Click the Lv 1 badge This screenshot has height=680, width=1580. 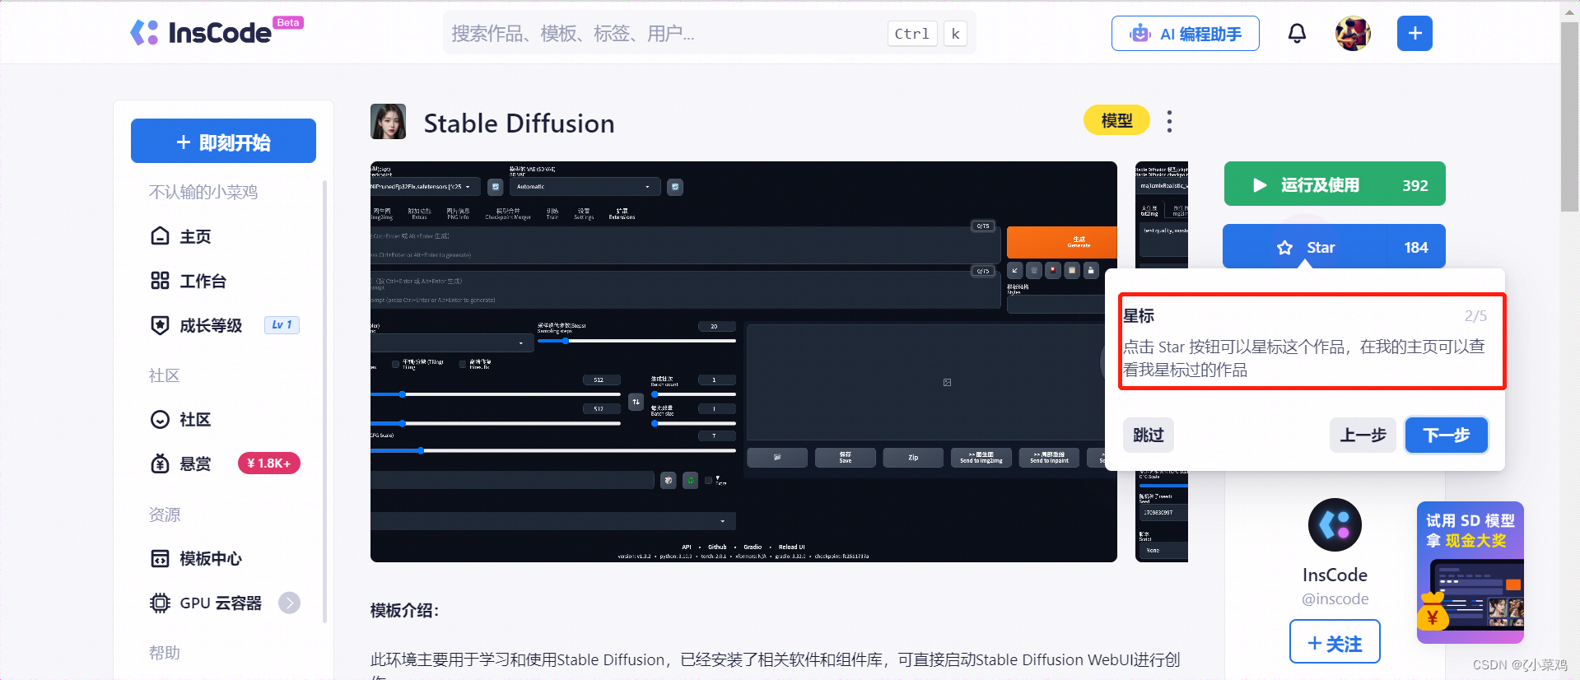coord(282,325)
